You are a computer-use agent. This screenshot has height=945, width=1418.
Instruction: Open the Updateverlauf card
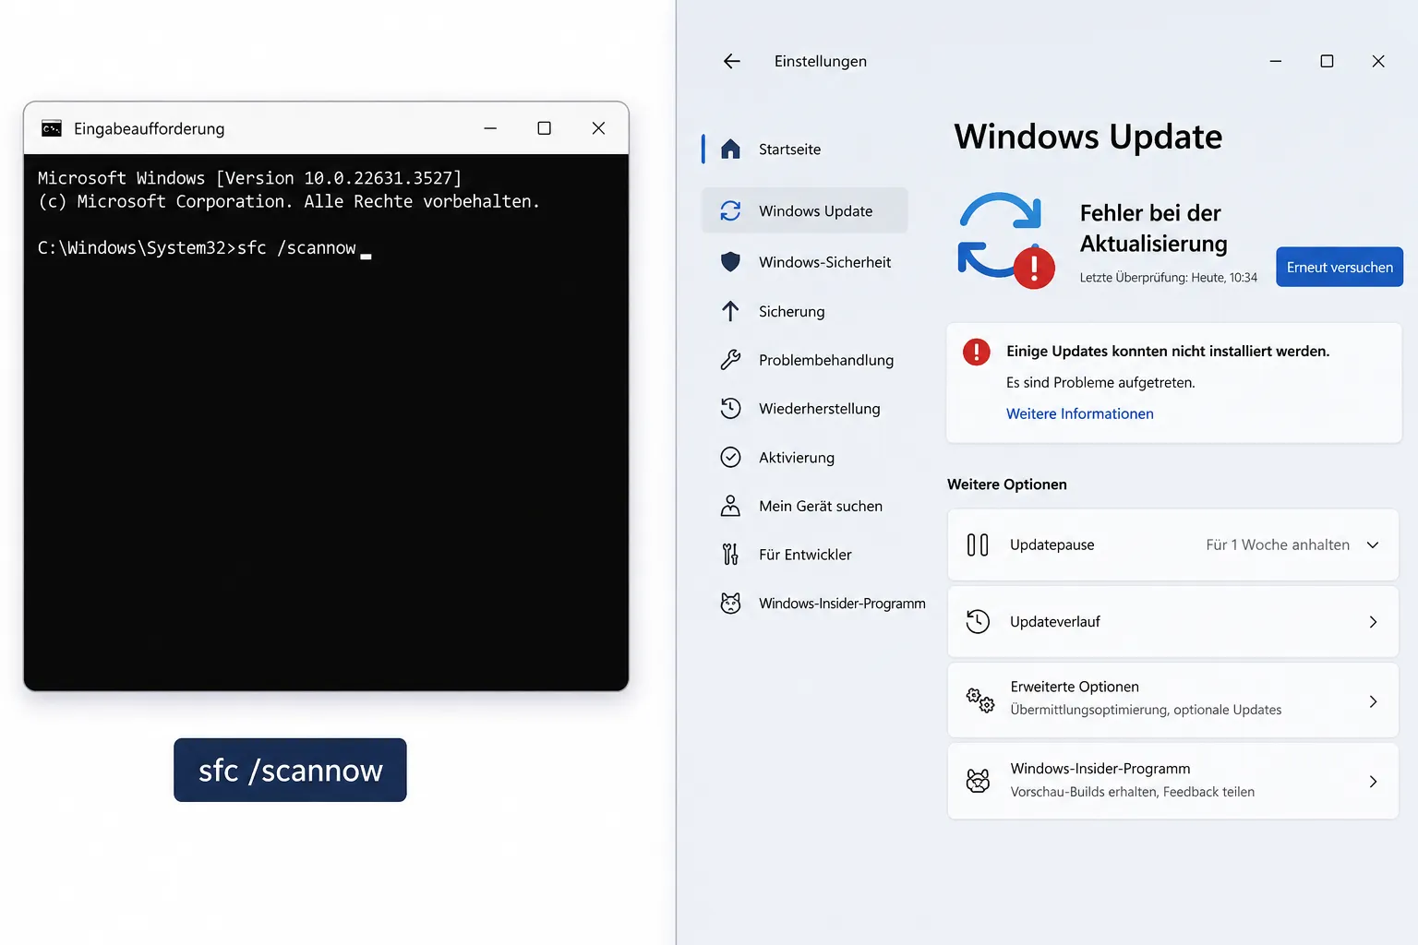point(1173,622)
